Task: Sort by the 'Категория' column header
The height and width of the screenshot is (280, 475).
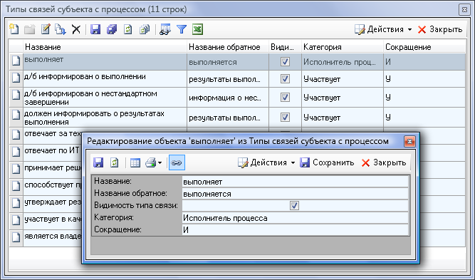Action: pos(343,47)
